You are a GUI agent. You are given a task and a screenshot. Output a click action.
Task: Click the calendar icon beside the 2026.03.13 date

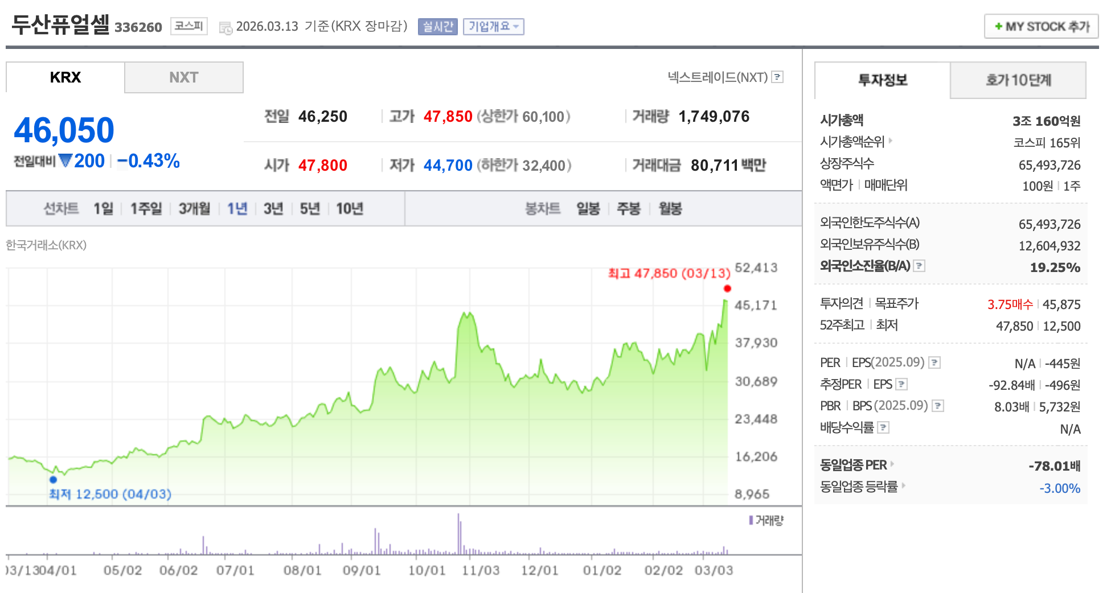tap(226, 27)
